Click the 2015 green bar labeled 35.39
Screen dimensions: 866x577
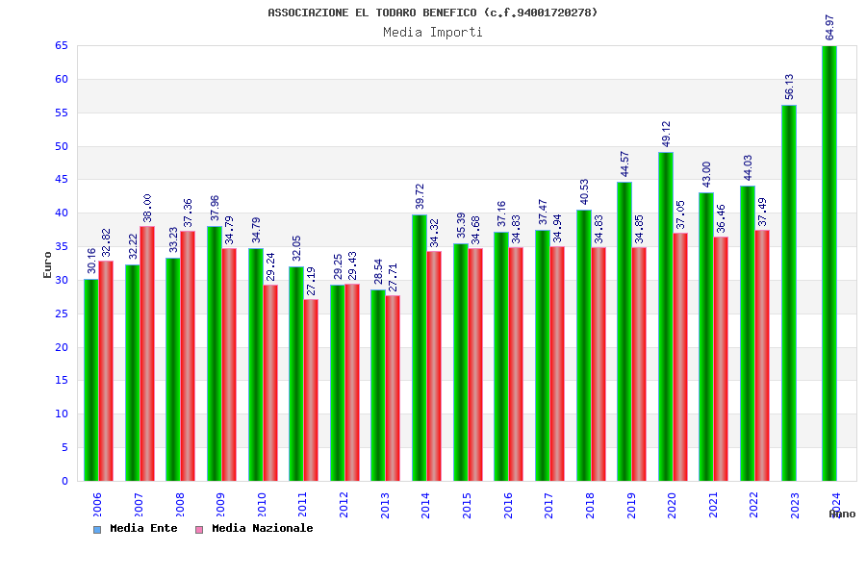point(461,363)
